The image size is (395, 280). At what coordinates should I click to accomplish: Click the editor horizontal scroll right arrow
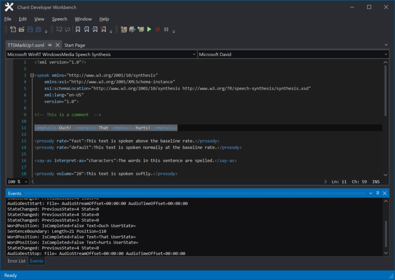tap(325, 182)
